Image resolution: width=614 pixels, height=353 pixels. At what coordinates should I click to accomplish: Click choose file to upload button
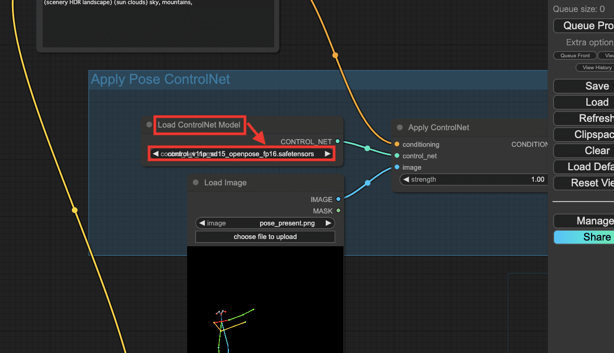(265, 237)
